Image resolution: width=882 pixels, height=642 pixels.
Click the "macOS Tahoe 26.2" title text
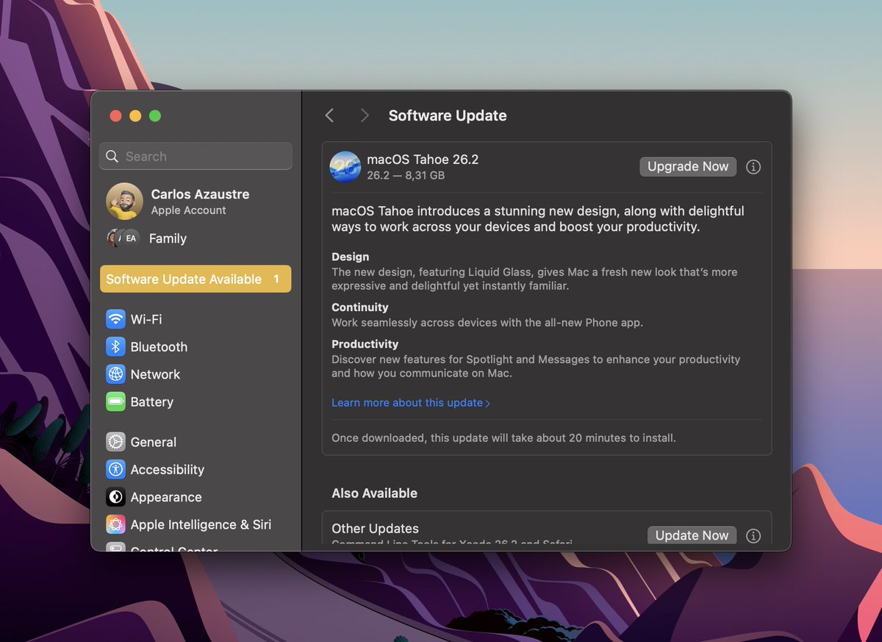423,159
